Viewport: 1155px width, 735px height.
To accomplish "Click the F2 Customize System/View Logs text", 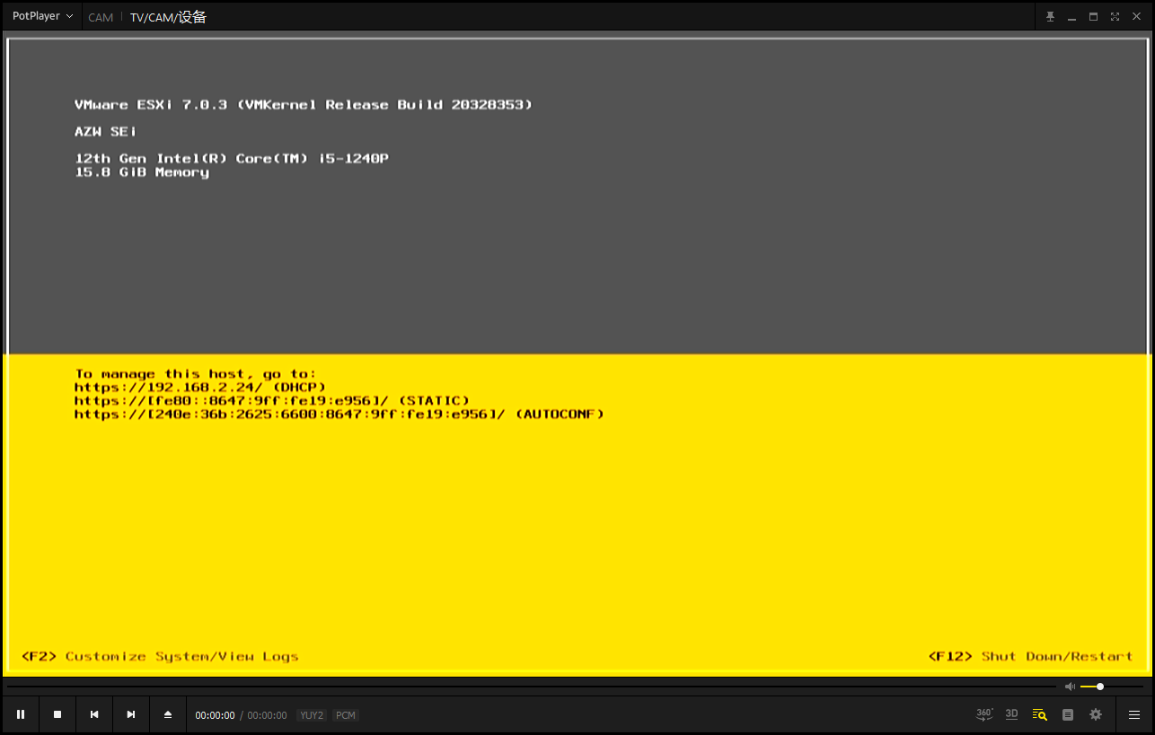I will click(x=160, y=657).
